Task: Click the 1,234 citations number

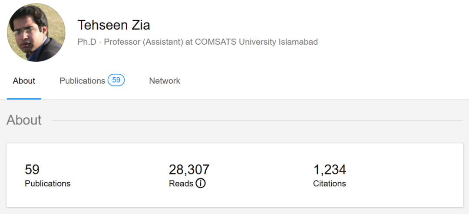Action: click(x=330, y=169)
